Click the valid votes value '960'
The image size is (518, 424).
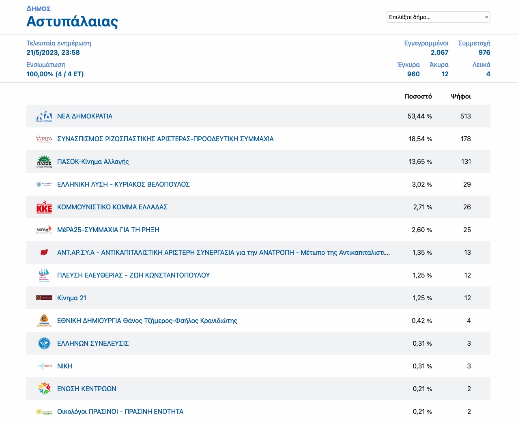(413, 74)
